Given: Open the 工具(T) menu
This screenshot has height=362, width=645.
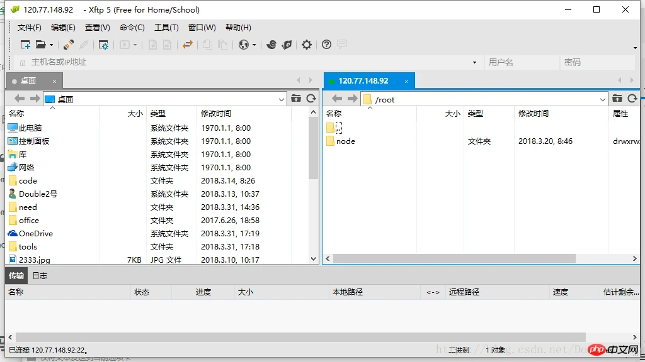Looking at the screenshot, I should [x=166, y=28].
